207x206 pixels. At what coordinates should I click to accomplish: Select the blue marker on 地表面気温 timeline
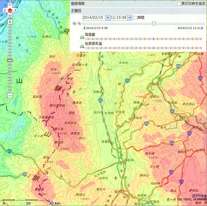tap(153, 48)
